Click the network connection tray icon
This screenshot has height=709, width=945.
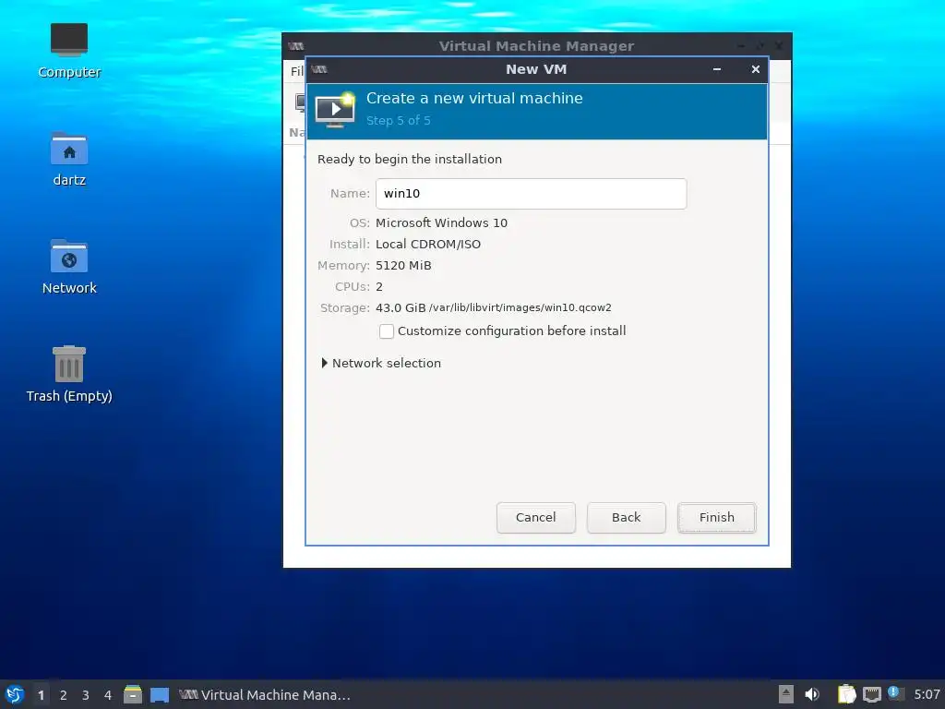click(x=871, y=694)
